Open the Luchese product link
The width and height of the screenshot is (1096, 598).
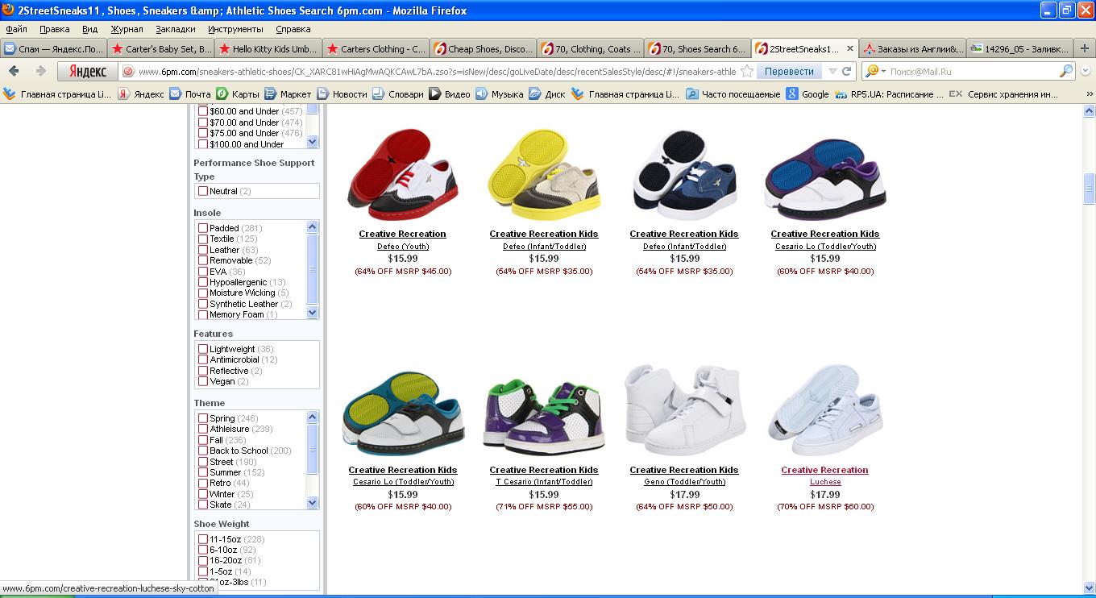tap(824, 481)
